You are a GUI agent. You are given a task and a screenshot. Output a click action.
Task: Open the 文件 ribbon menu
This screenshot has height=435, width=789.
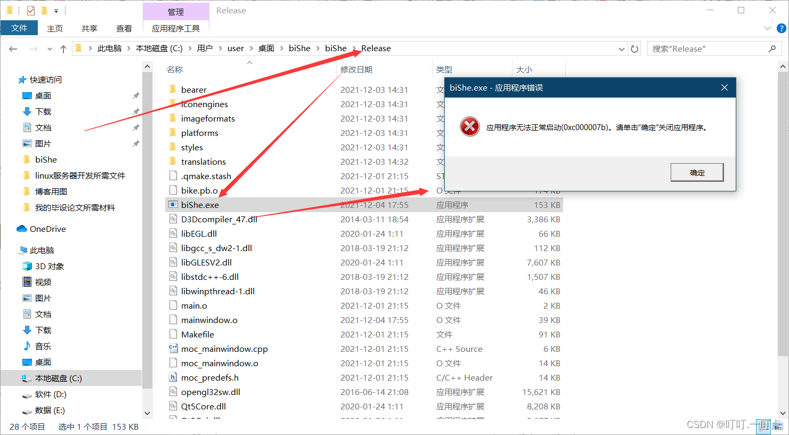19,28
